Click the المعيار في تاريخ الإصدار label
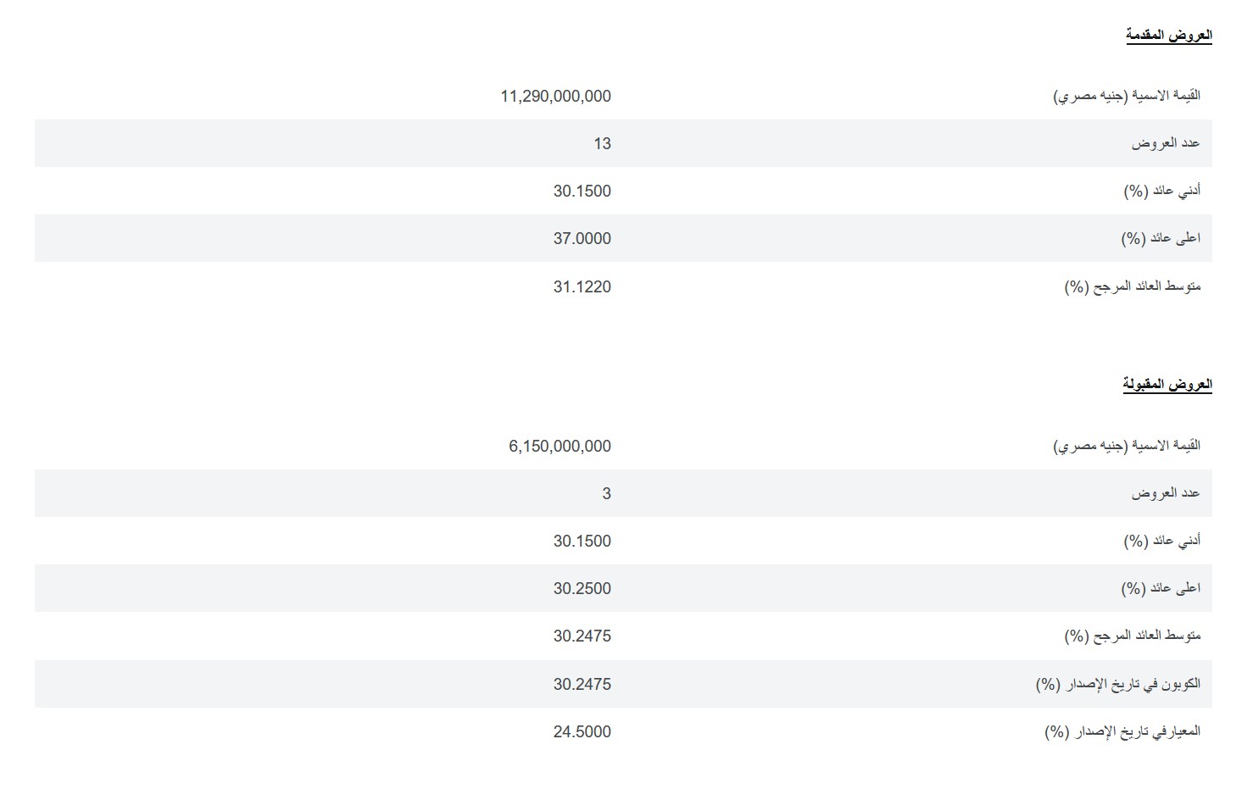Image resolution: width=1253 pixels, height=789 pixels. (x=1122, y=731)
